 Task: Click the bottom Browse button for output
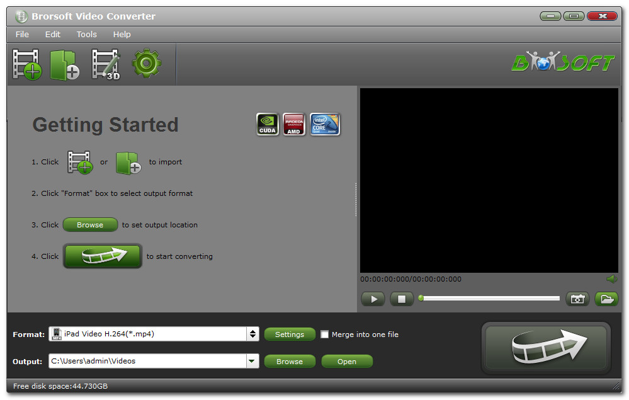tap(290, 362)
